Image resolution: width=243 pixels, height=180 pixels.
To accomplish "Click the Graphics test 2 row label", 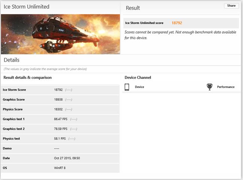I will (x=13, y=129).
